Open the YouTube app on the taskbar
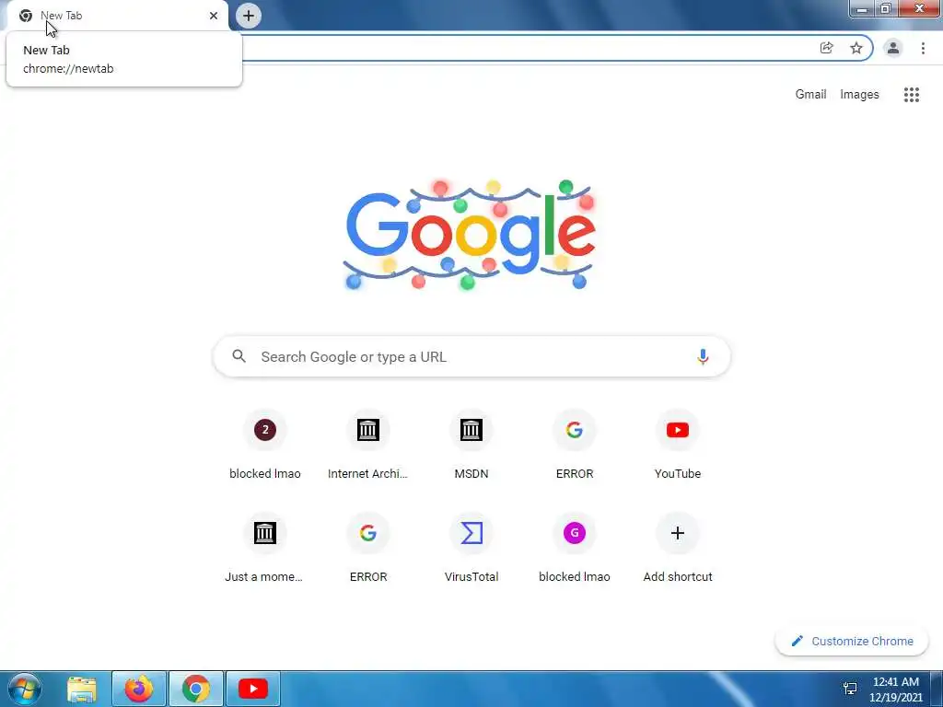This screenshot has width=943, height=707. [x=253, y=689]
